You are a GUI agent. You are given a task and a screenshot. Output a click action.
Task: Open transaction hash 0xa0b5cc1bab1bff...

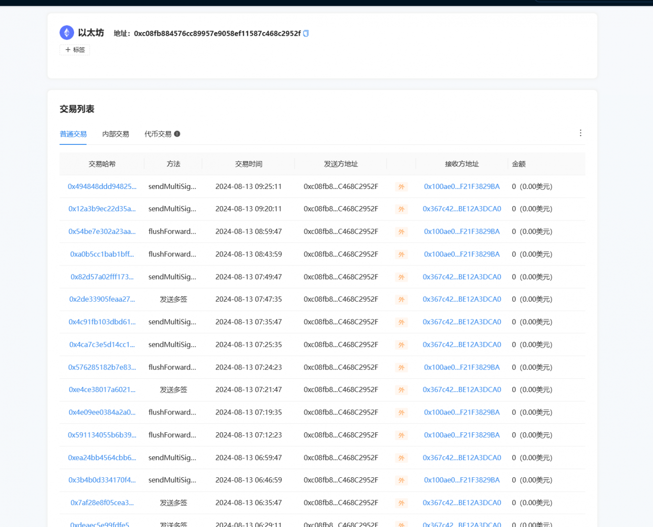pos(102,254)
